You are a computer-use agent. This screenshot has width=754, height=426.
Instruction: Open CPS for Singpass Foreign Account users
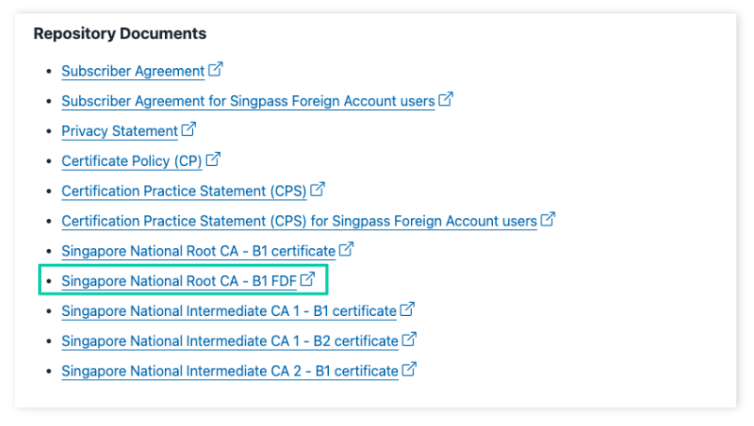click(x=299, y=222)
